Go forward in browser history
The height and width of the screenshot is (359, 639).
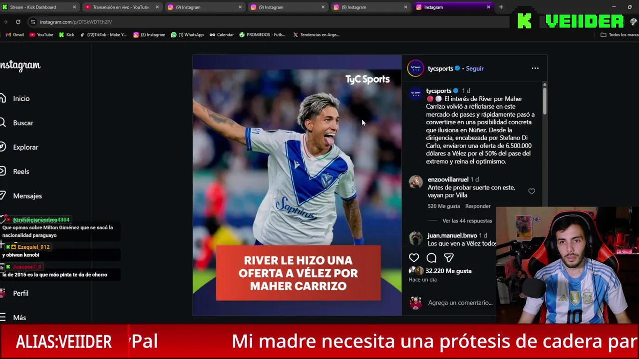point(5,22)
